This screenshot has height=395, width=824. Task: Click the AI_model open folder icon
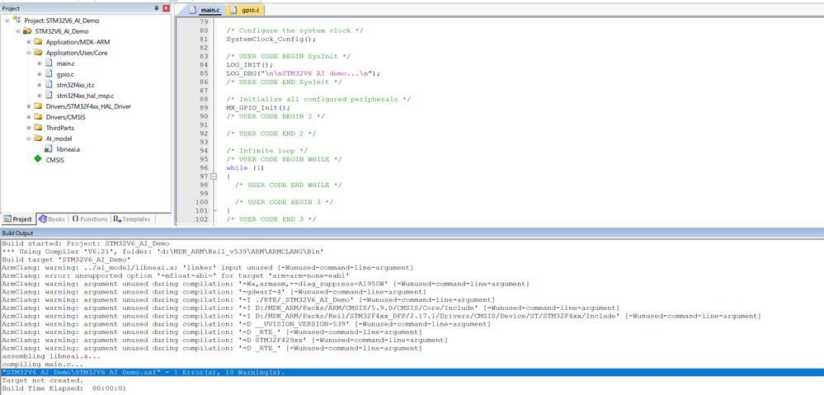pyautogui.click(x=38, y=139)
